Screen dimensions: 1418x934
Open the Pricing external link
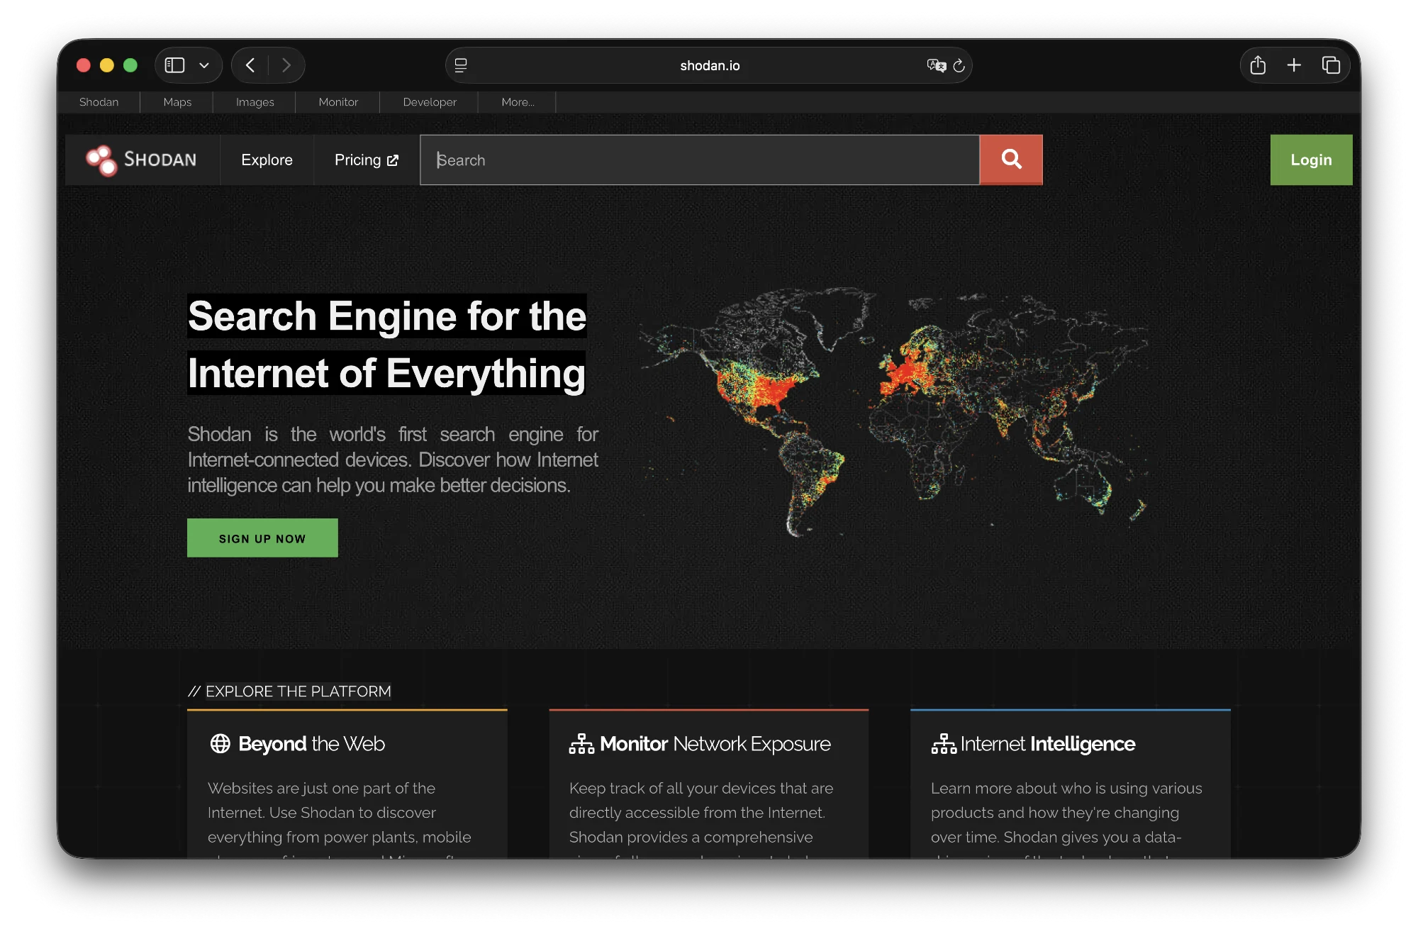pyautogui.click(x=366, y=160)
